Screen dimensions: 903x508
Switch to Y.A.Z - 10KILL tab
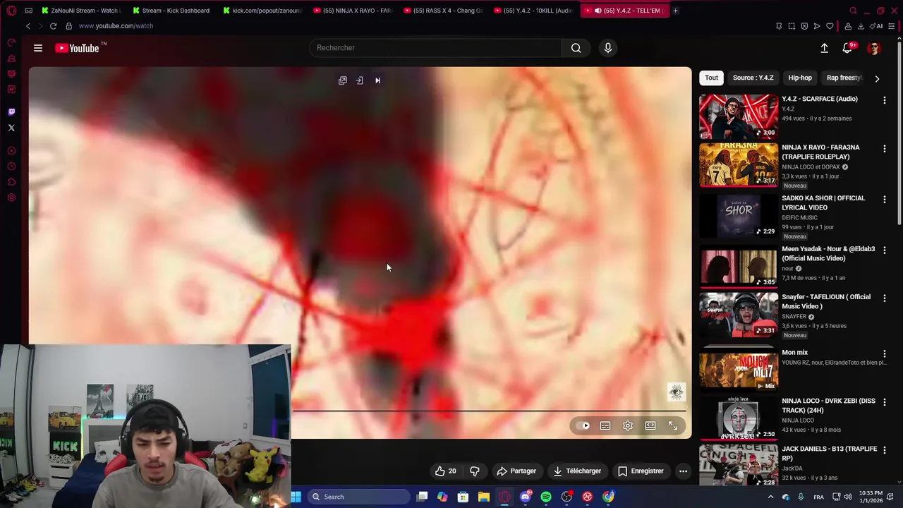534,11
